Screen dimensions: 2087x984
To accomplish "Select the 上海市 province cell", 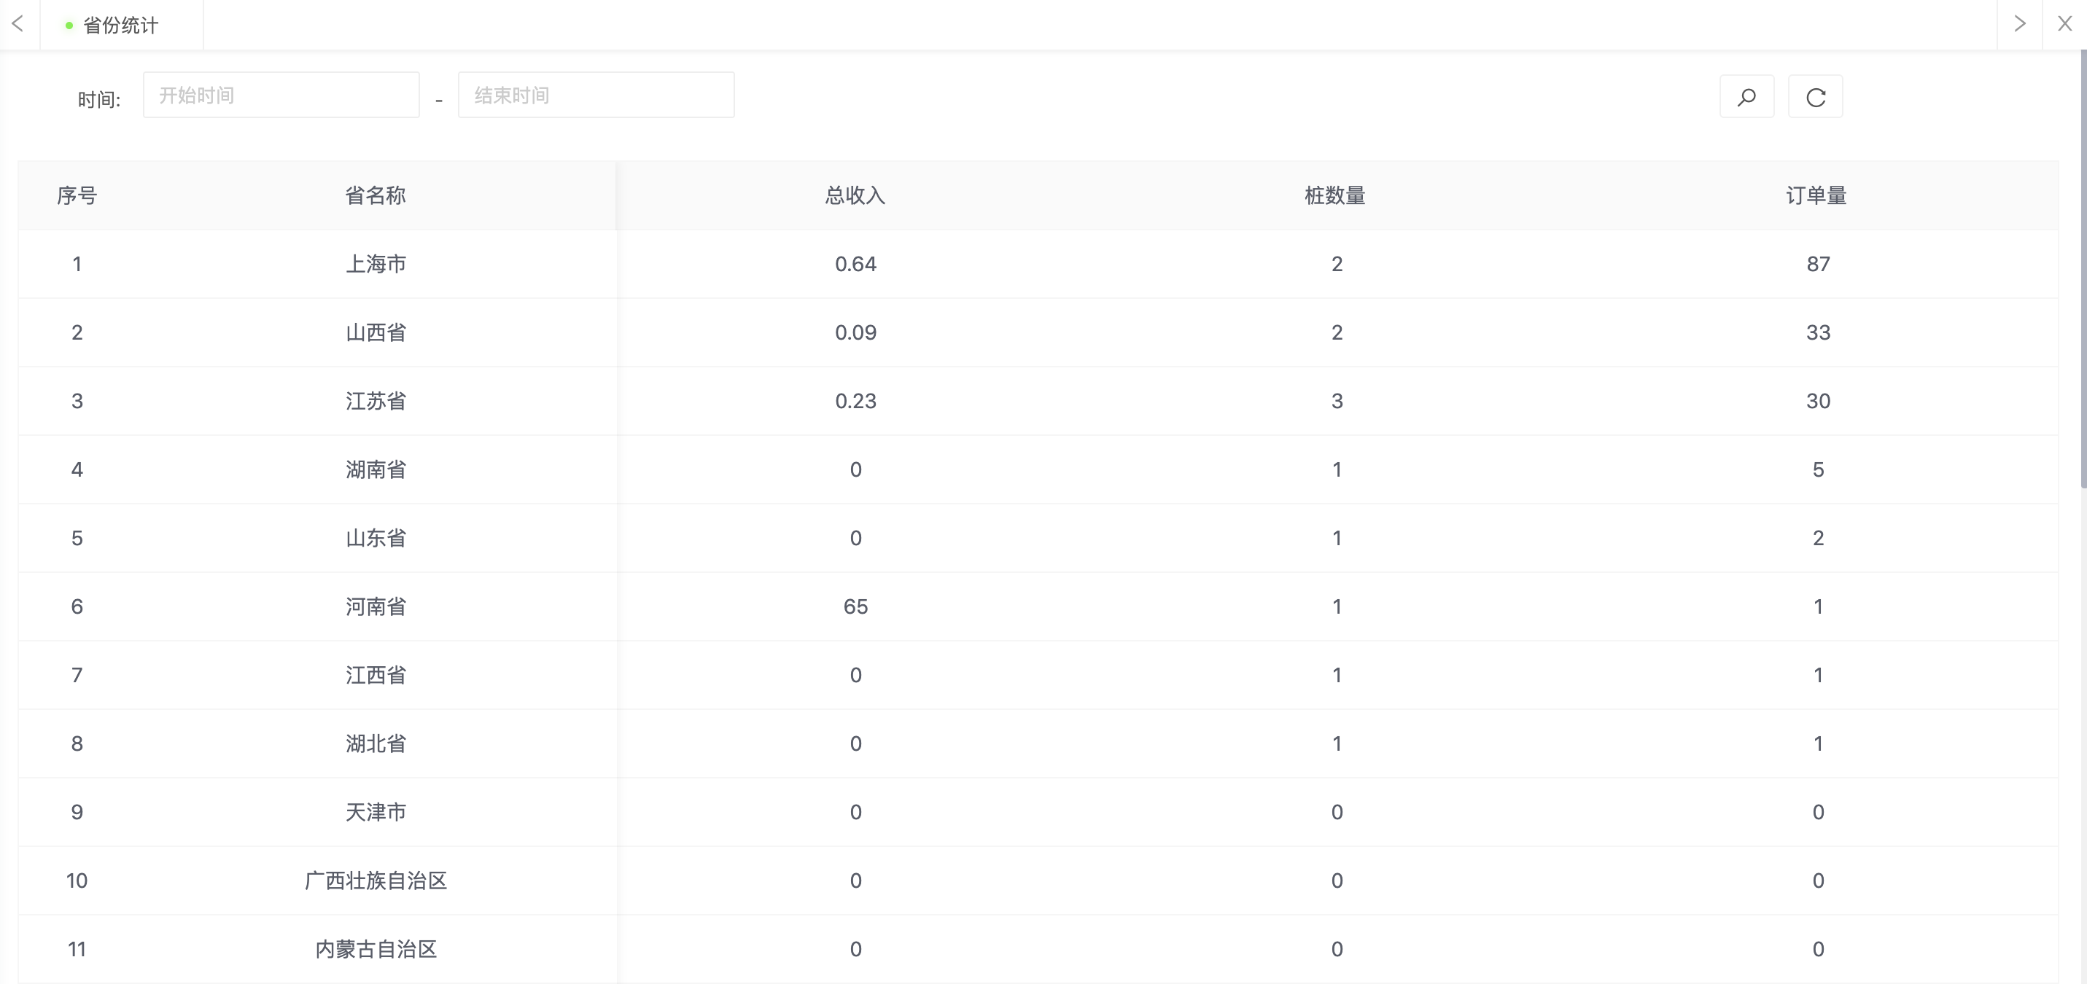I will click(x=375, y=264).
